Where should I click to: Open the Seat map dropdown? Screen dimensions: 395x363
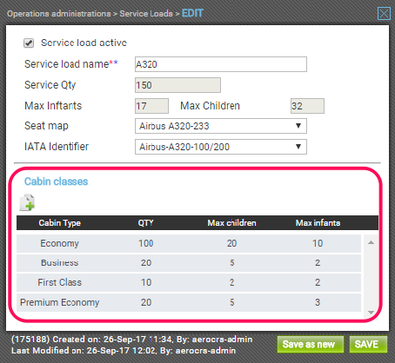tap(221, 126)
